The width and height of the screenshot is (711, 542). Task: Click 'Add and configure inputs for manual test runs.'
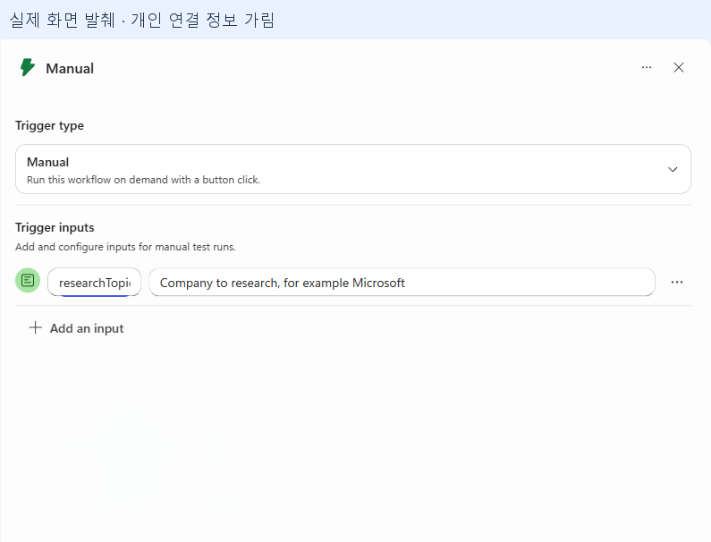125,247
